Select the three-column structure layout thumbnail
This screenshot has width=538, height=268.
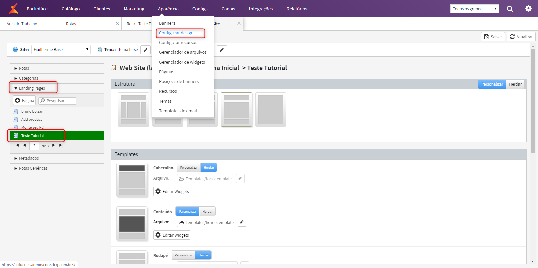133,110
